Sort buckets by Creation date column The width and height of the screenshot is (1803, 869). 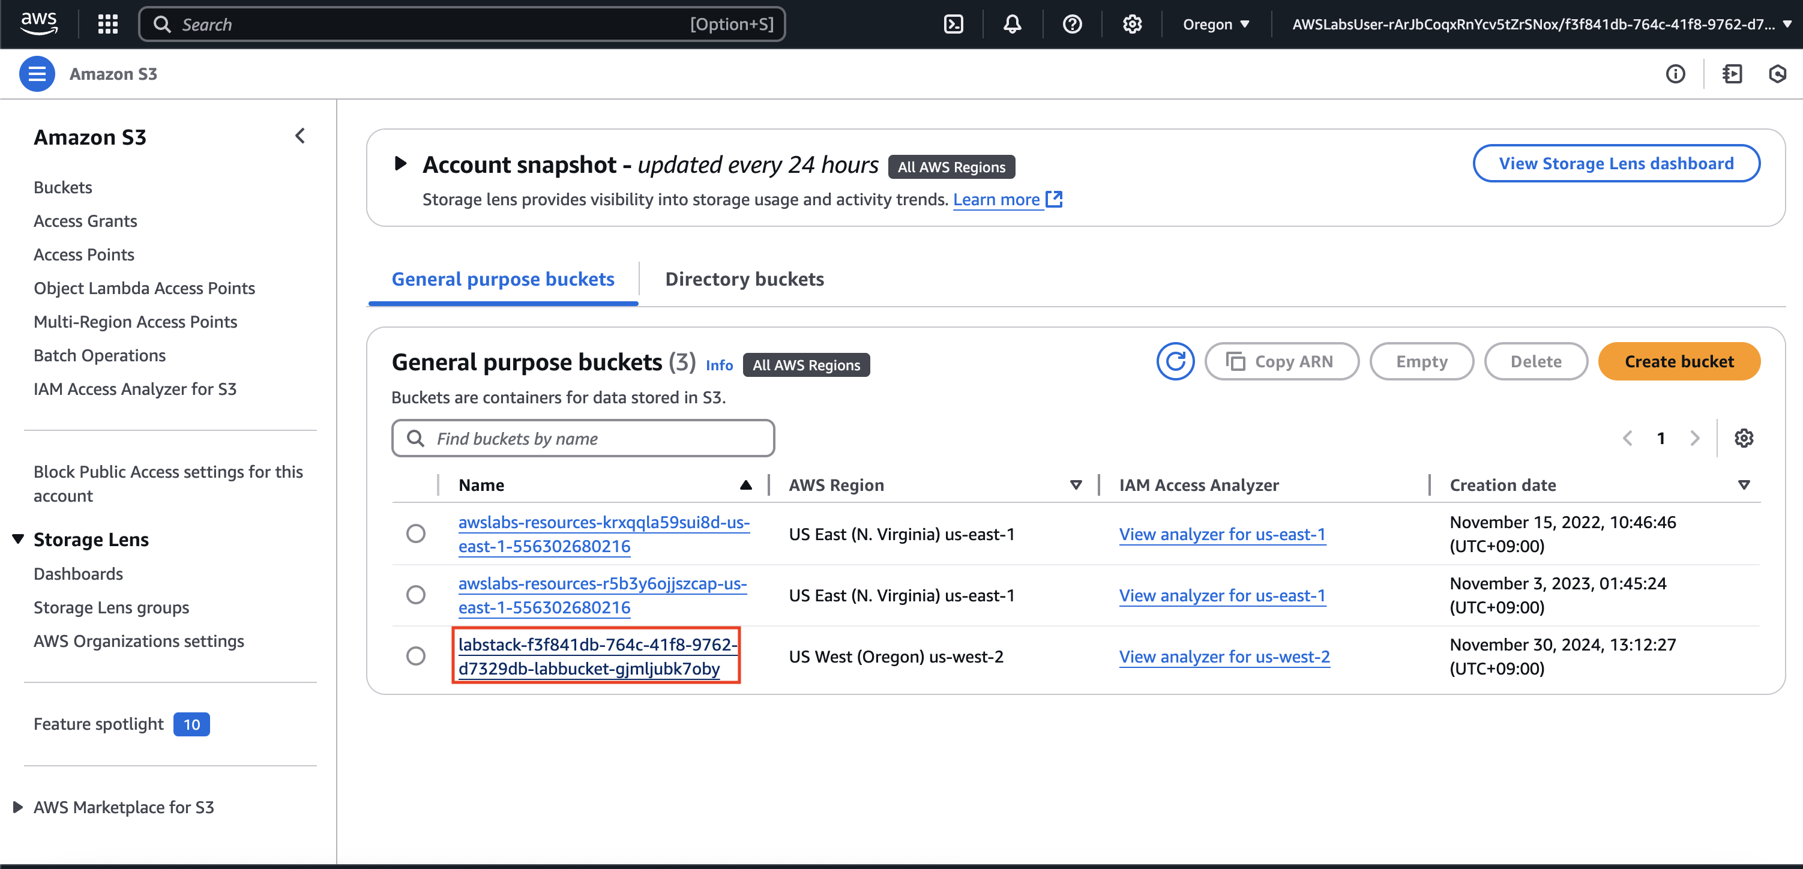point(1503,485)
